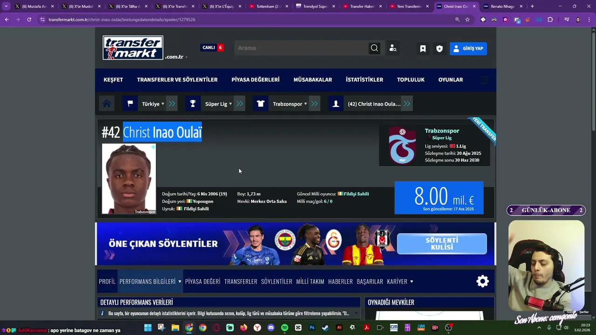The height and width of the screenshot is (335, 596).
Task: Open TRANSFERLER VE SÖYLENTİLER menu
Action: click(x=177, y=80)
